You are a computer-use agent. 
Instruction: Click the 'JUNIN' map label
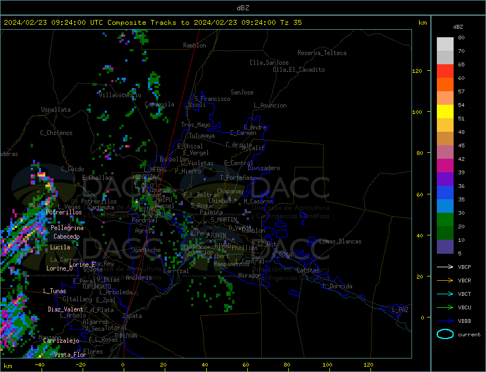(218, 235)
